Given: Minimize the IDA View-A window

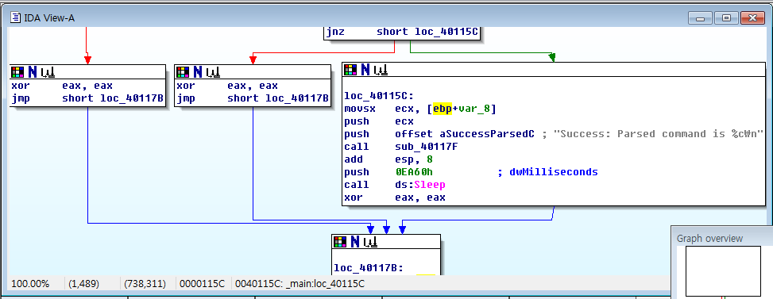Looking at the screenshot, I should (700, 18).
